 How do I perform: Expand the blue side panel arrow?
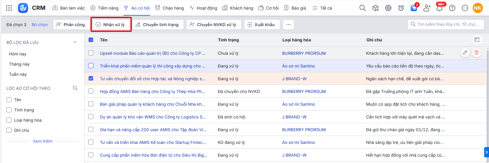[x=486, y=152]
